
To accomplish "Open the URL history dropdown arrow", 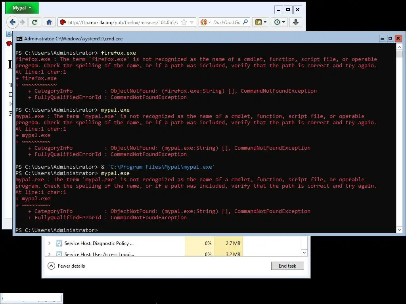I will 192,23.
